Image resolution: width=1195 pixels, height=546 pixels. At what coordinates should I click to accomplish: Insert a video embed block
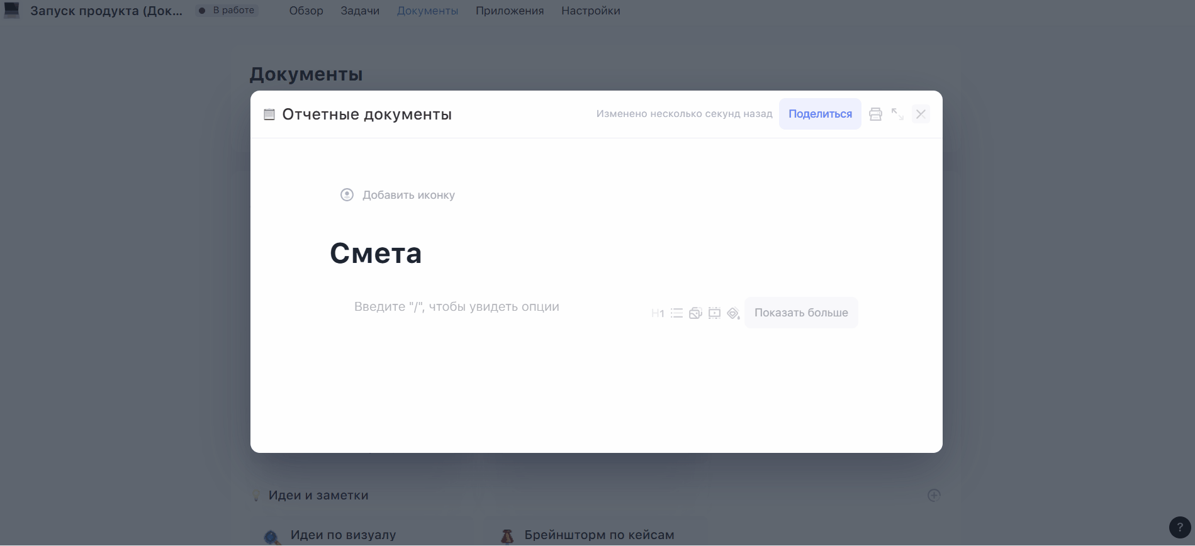714,313
